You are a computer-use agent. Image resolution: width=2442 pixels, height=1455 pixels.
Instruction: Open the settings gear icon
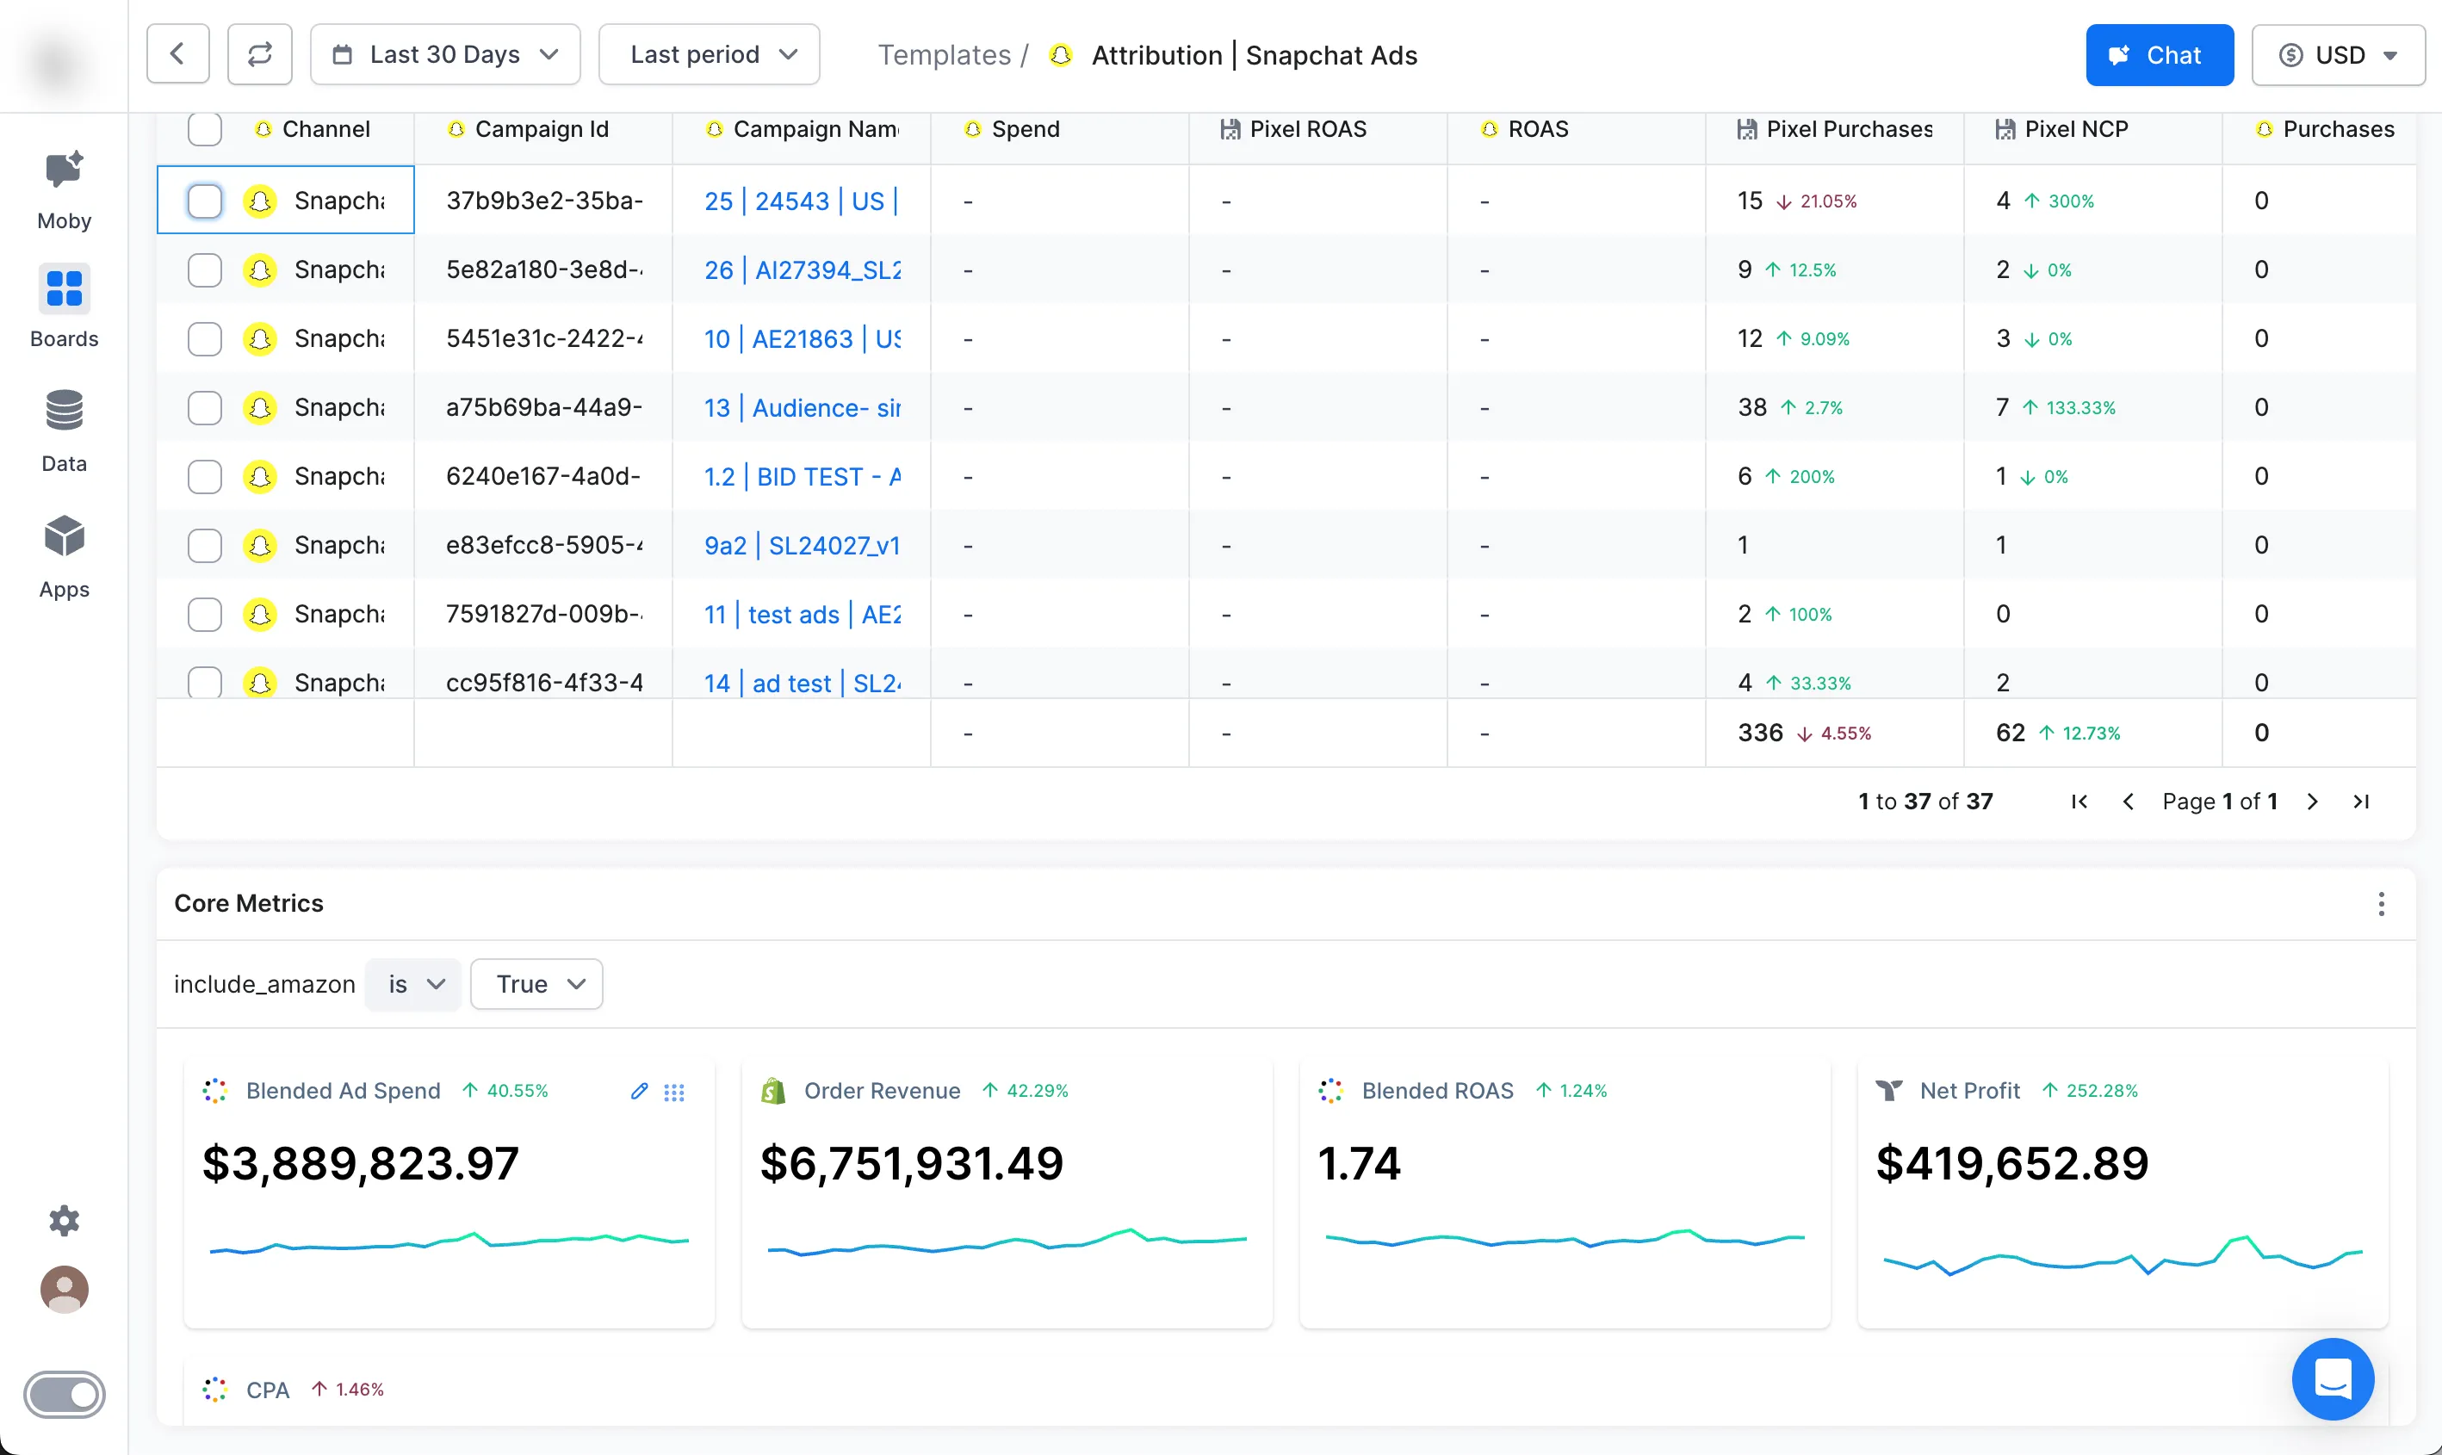(x=64, y=1220)
